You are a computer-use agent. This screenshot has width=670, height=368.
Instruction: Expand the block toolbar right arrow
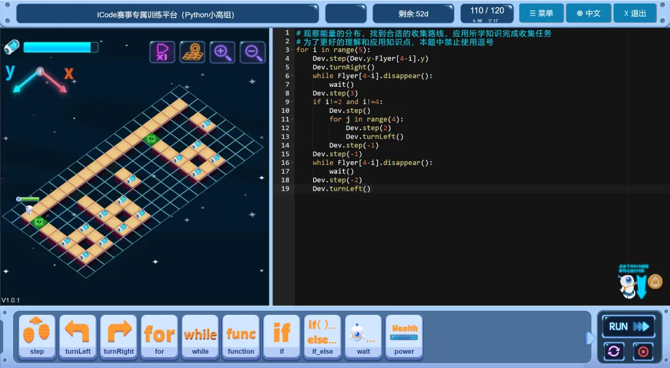590,338
